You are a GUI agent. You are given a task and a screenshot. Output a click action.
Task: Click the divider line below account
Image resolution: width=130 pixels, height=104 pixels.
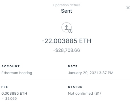click(x=66, y=80)
